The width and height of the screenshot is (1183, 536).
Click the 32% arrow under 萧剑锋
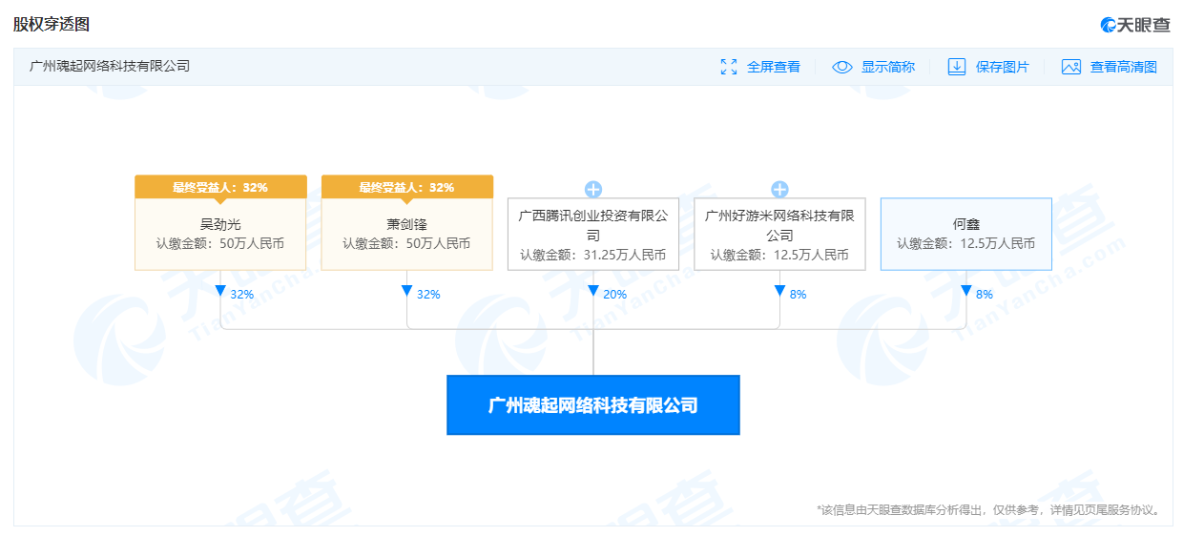coord(407,291)
